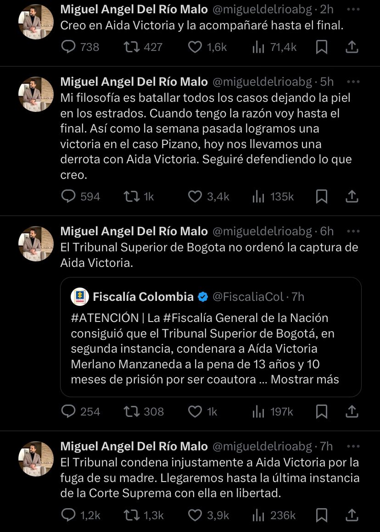
Task: View analytics showing 135k views
Action: pyautogui.click(x=259, y=196)
